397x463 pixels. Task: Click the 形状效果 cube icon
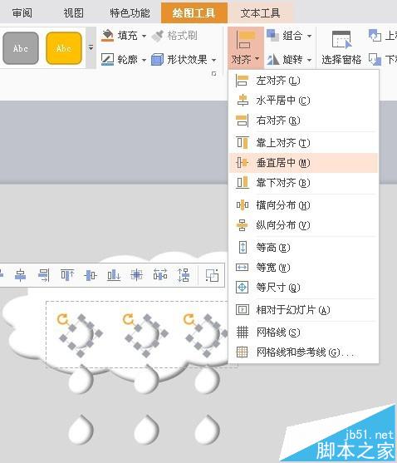[157, 59]
